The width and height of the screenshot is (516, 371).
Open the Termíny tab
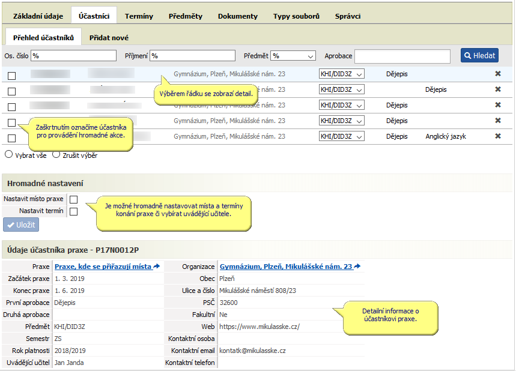click(139, 16)
